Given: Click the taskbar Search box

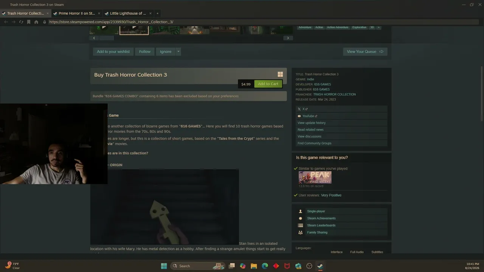Looking at the screenshot, I should [x=198, y=266].
